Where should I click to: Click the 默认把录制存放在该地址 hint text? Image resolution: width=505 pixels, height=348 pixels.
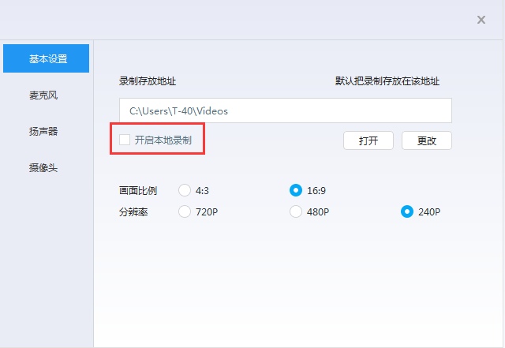[x=387, y=81]
